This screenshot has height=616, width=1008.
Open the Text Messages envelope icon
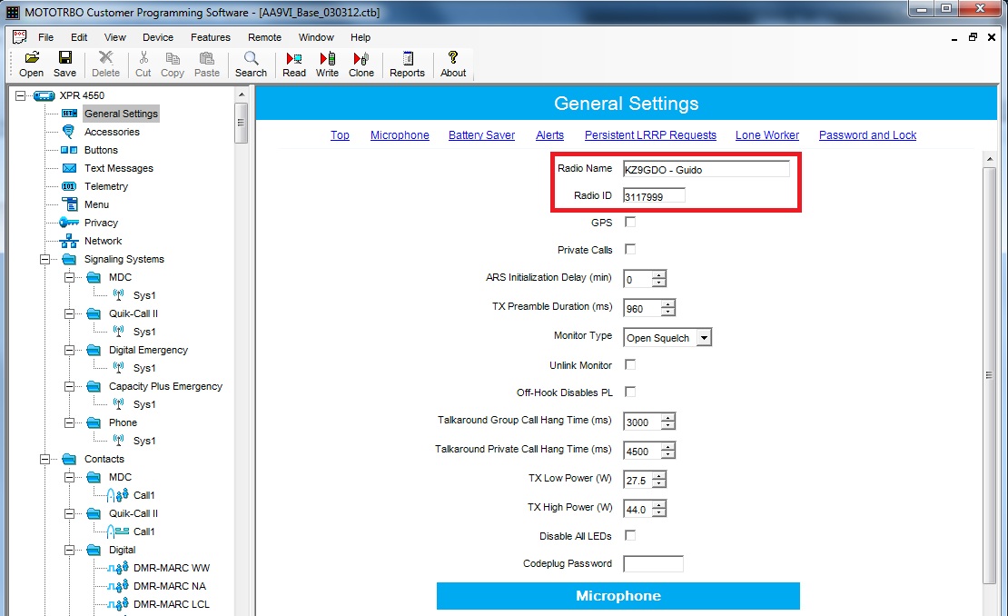pos(69,168)
